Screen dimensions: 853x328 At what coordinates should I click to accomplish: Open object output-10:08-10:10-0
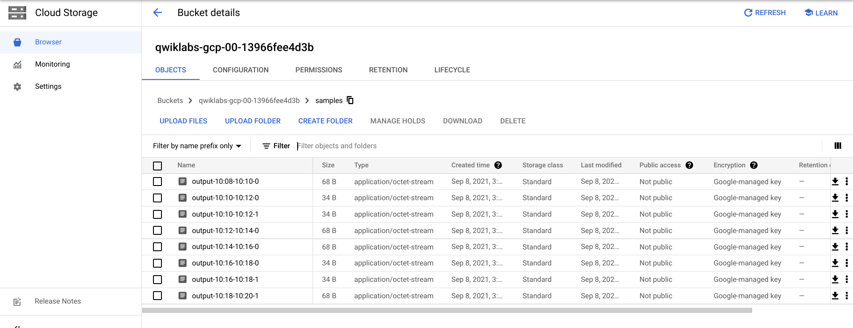click(x=225, y=182)
